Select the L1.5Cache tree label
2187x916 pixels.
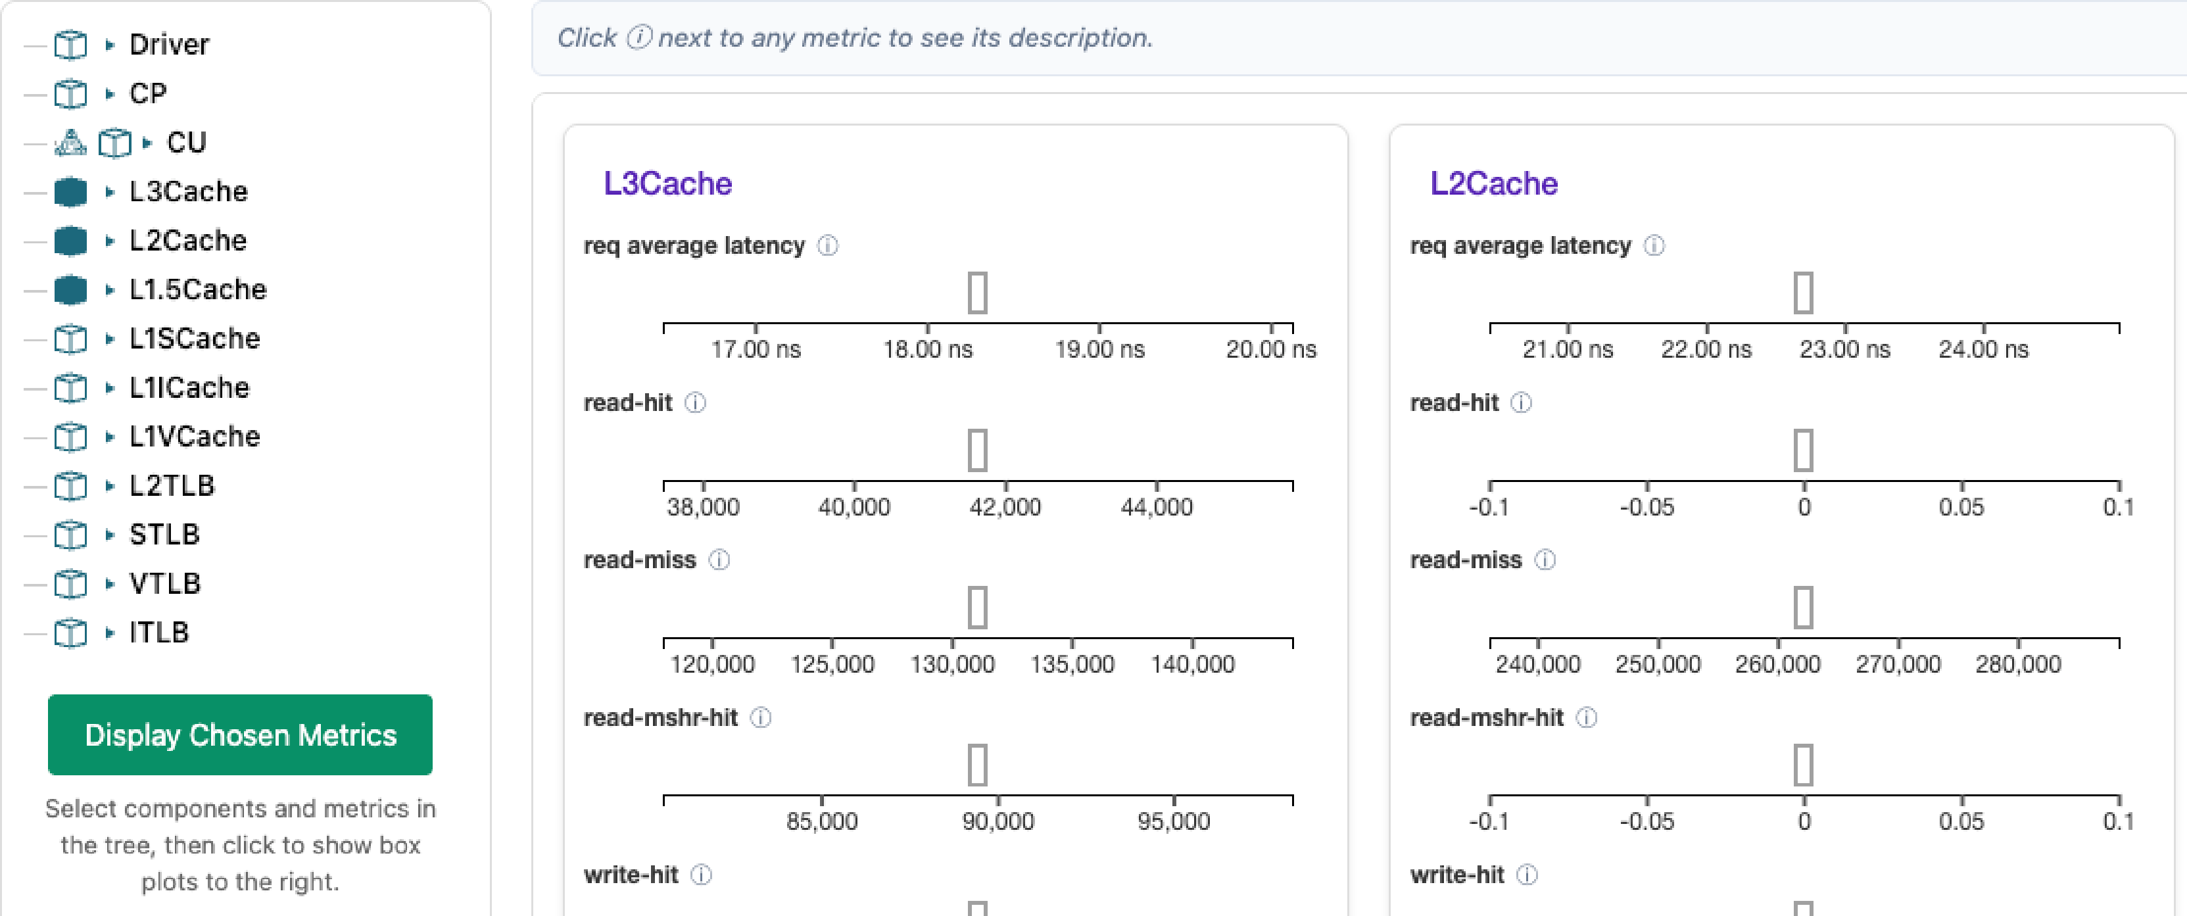click(198, 289)
